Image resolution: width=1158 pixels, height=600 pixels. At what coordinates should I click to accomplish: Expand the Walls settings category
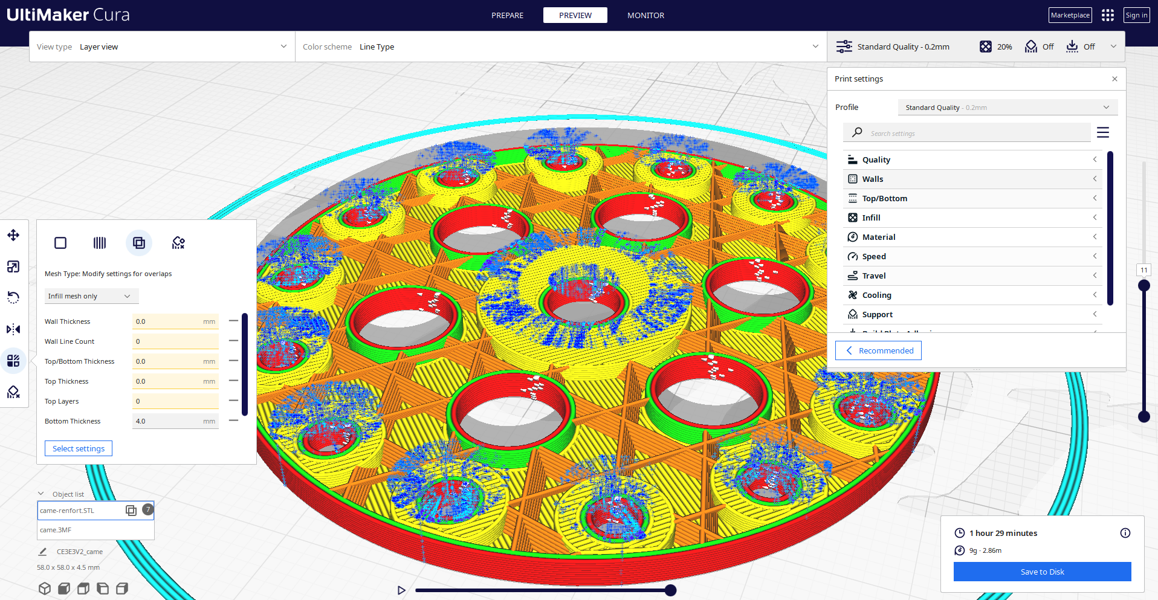coord(972,179)
